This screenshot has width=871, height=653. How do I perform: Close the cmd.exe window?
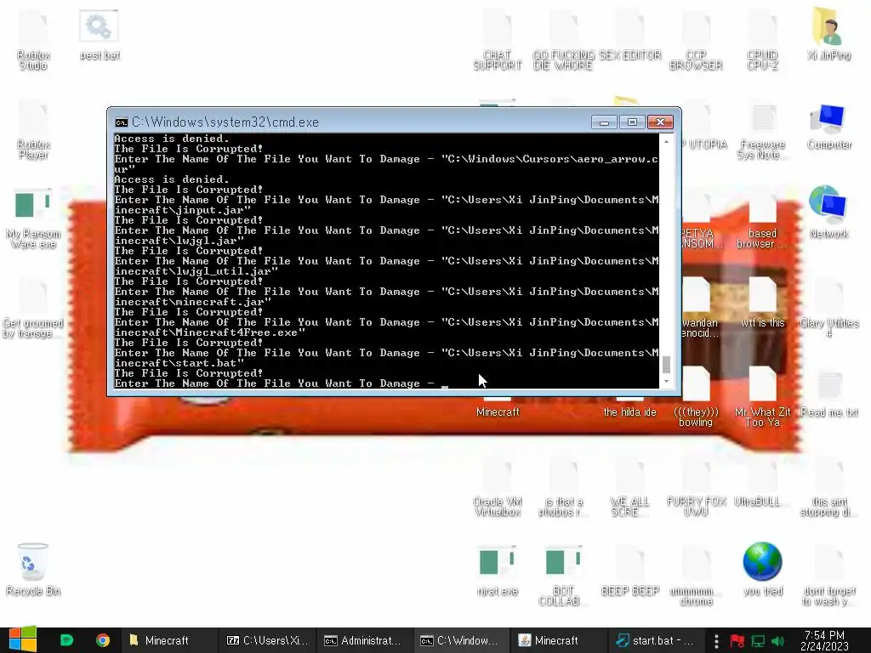pos(660,122)
